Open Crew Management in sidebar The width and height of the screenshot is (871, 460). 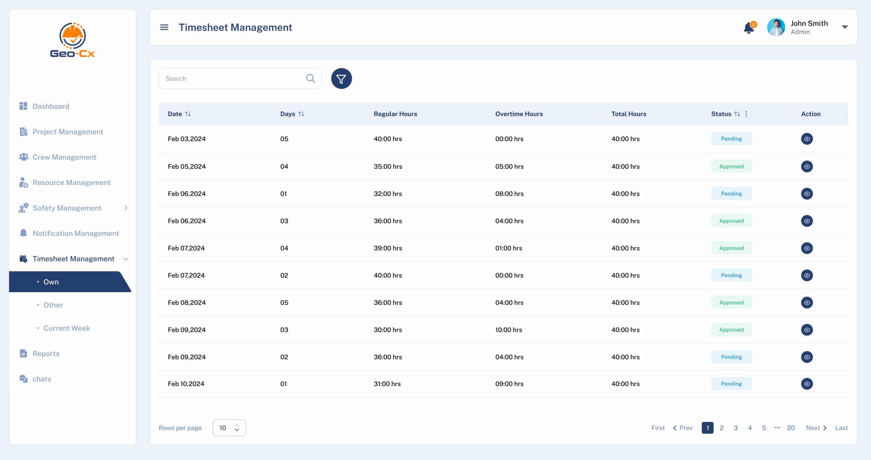tap(64, 157)
